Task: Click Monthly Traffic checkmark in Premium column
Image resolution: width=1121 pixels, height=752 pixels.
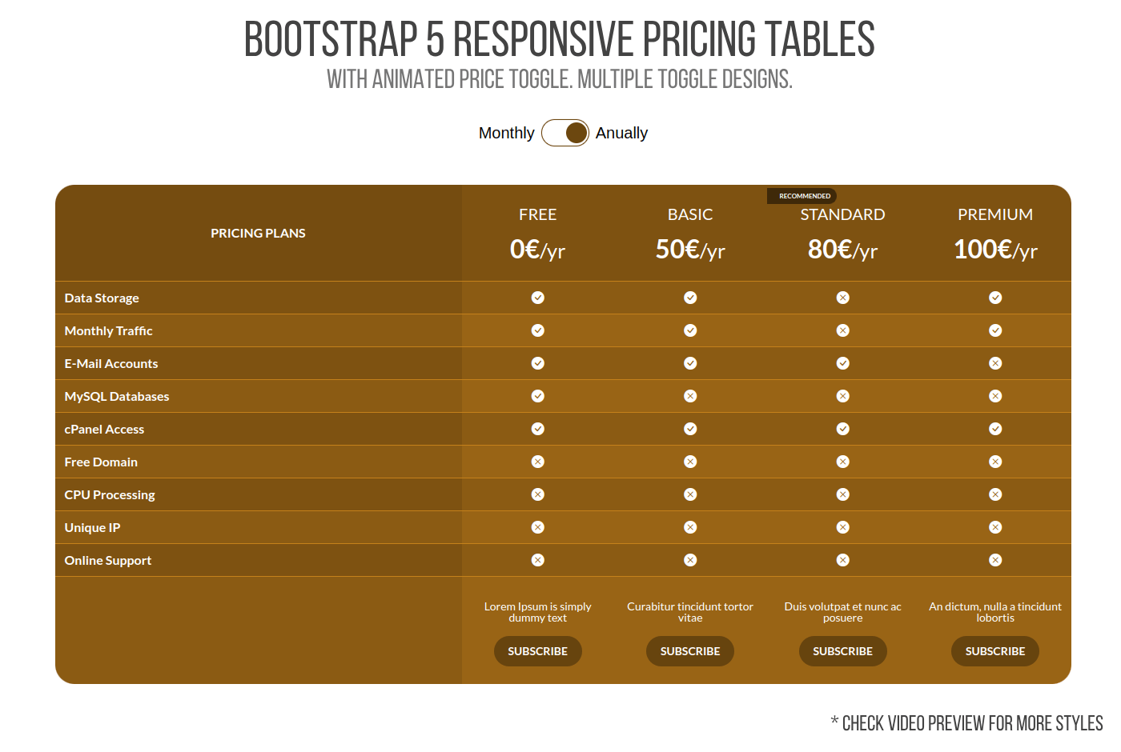Action: [x=995, y=330]
